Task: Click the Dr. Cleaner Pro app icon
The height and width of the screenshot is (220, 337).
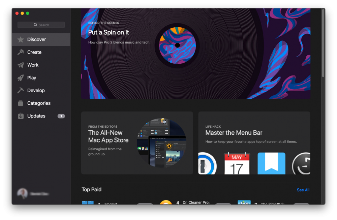Action: pyautogui.click(x=166, y=202)
